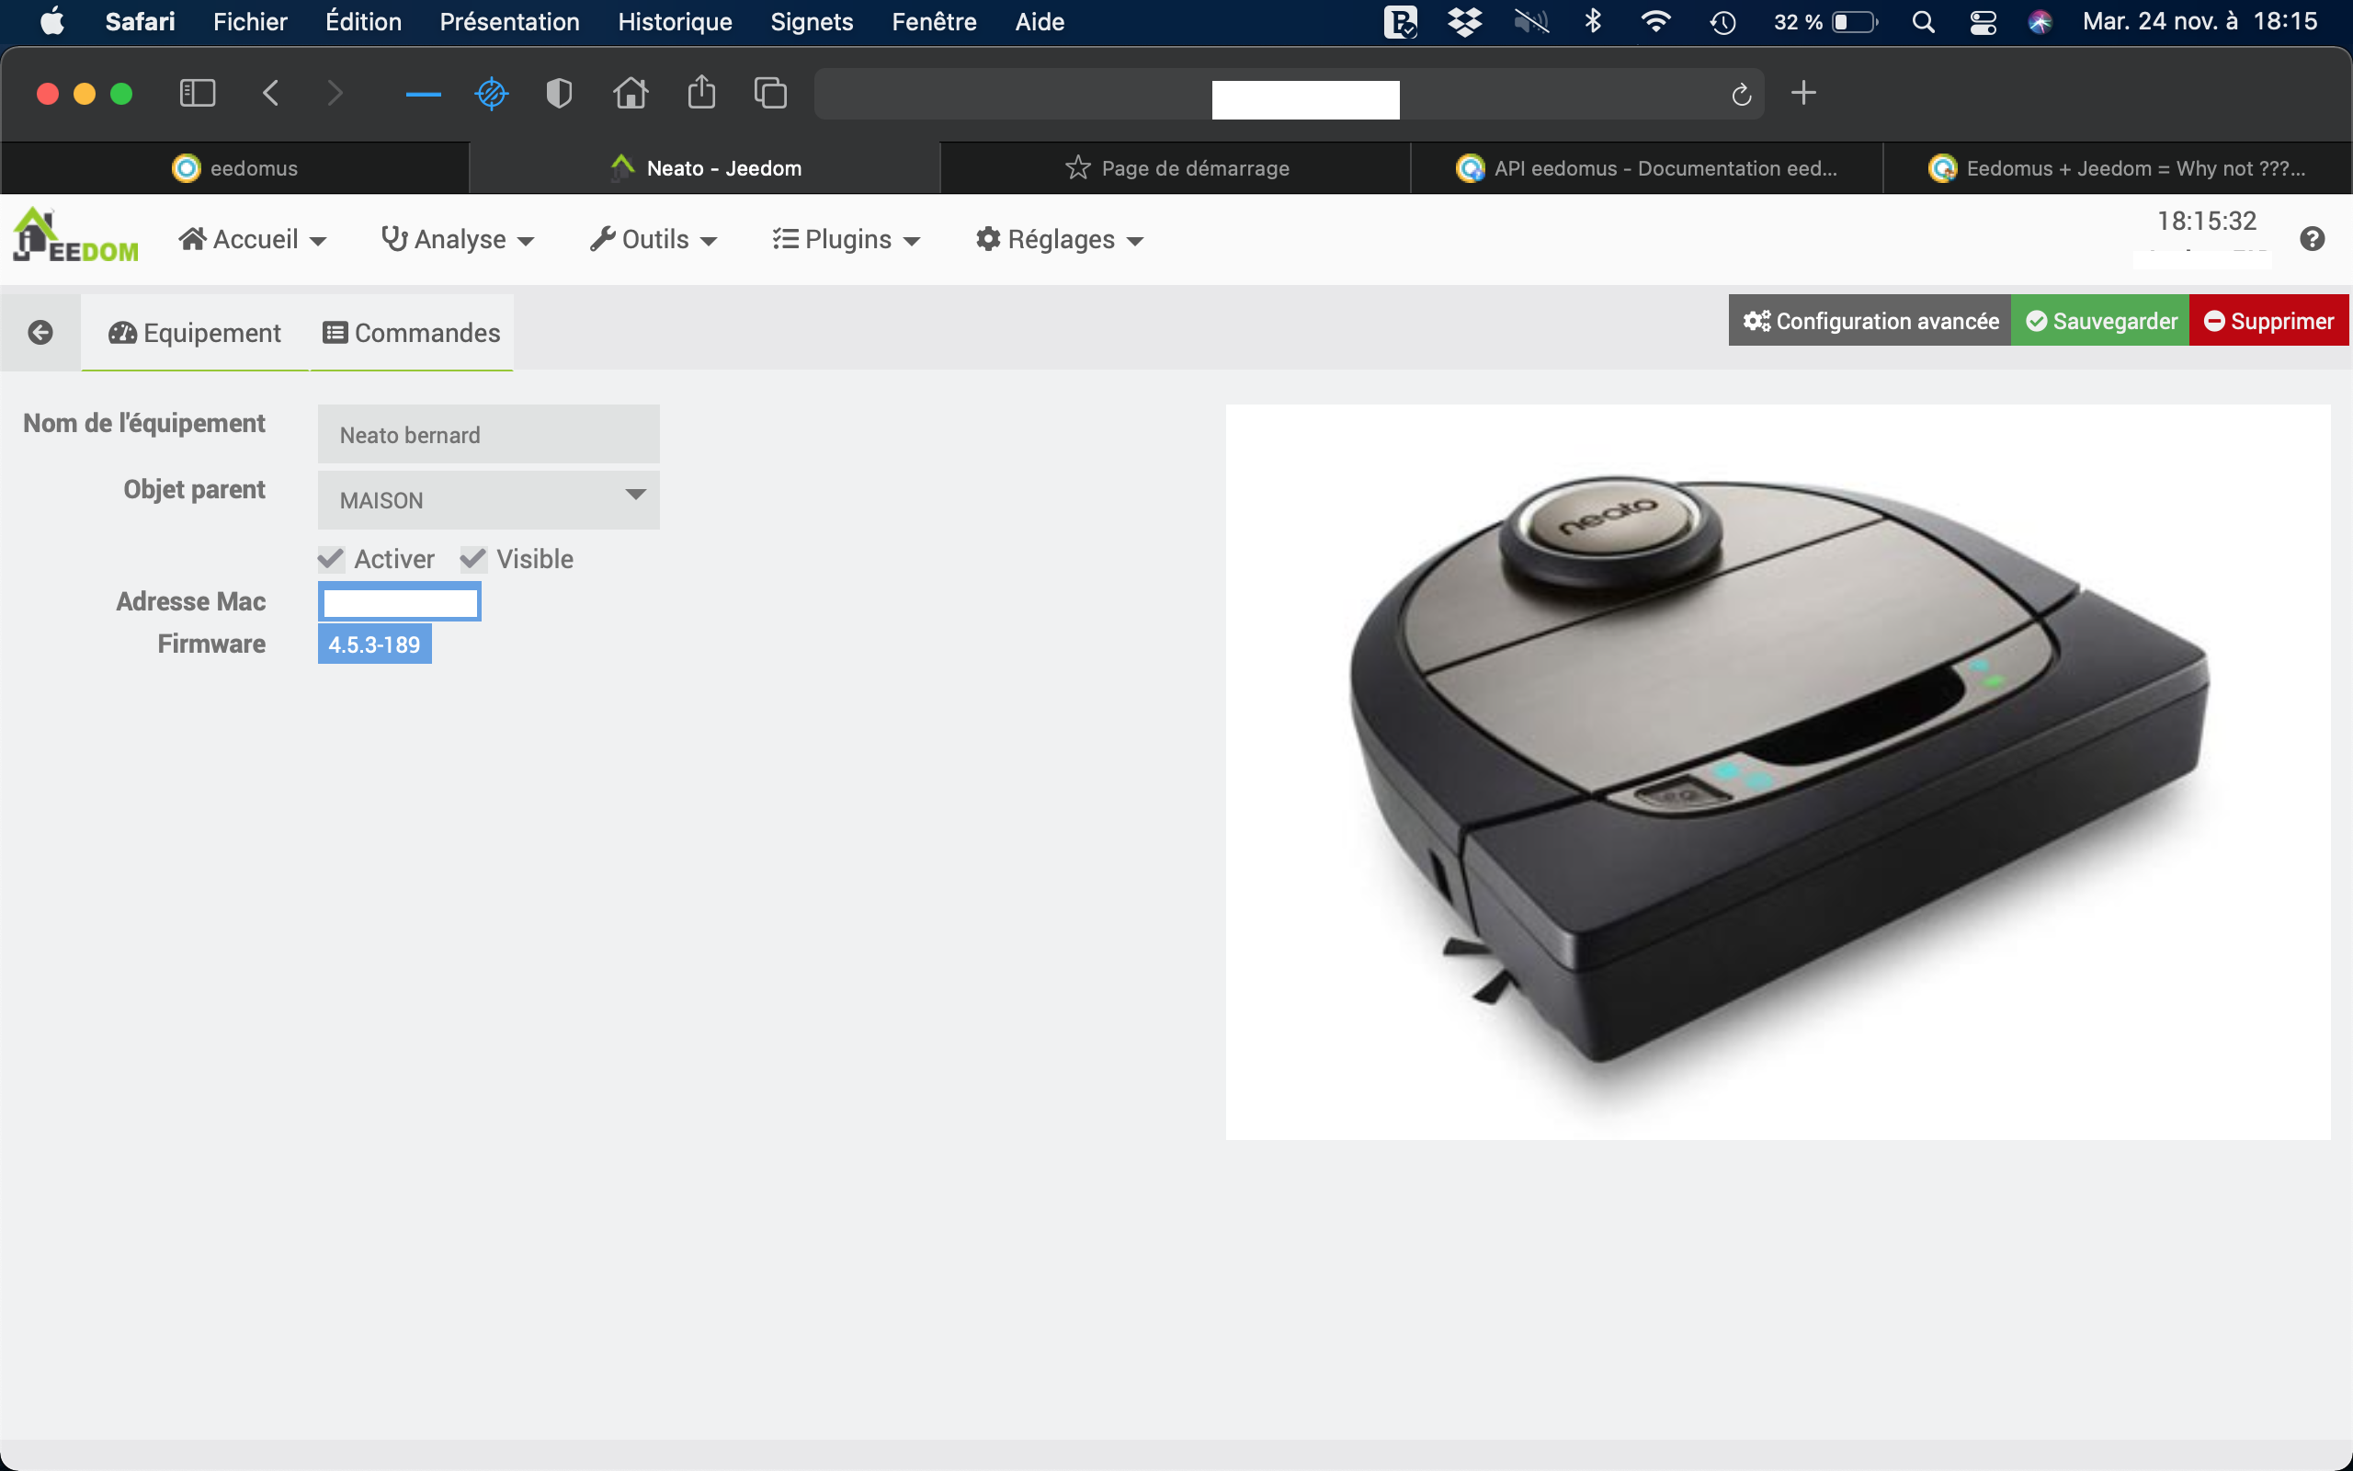Viewport: 2353px width, 1471px height.
Task: Click Safari forward arrow
Action: pos(335,94)
